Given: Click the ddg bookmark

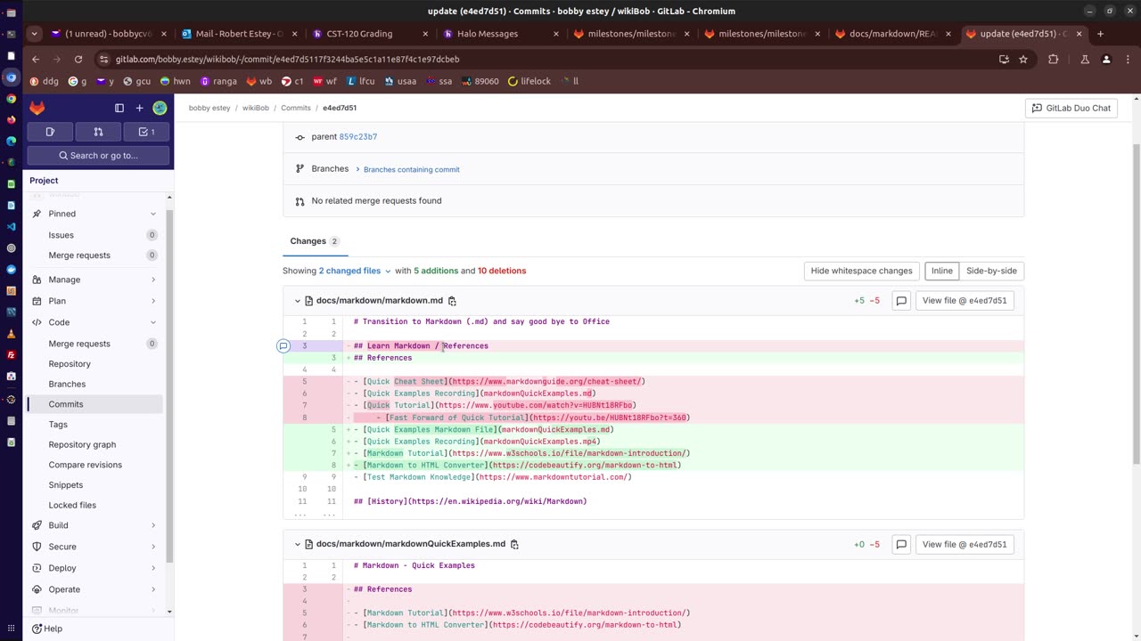Looking at the screenshot, I should (44, 81).
